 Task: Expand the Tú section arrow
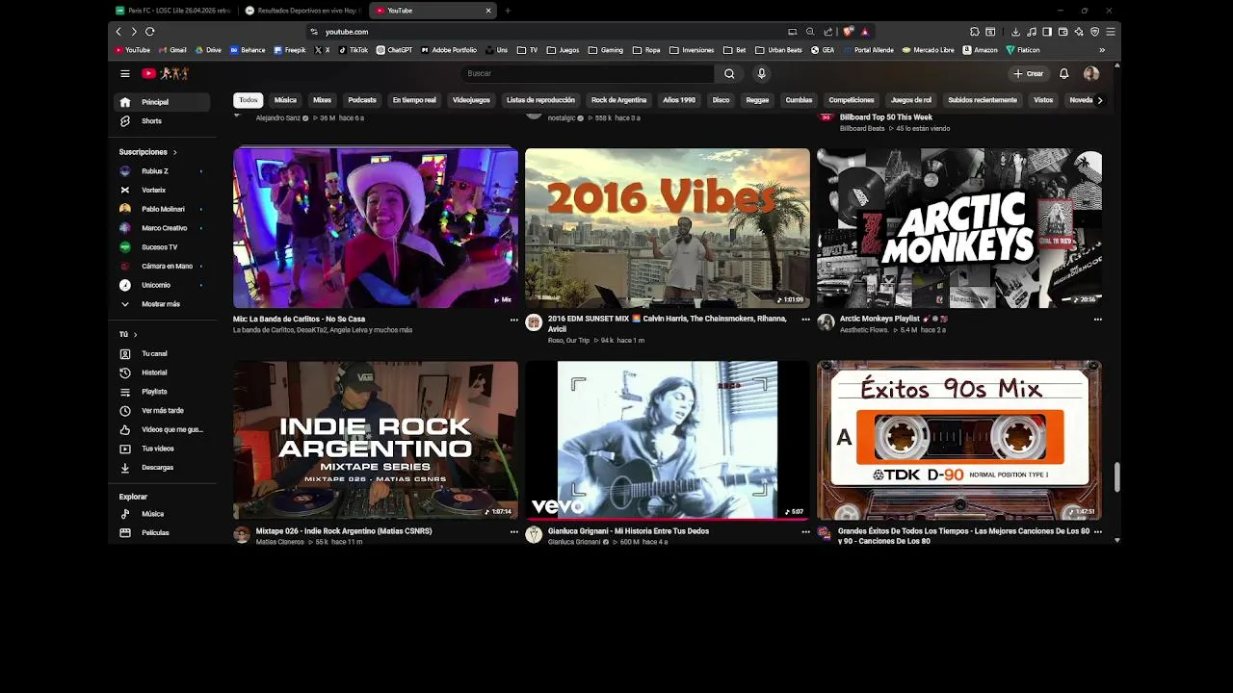[135, 335]
